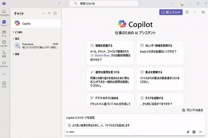
Task: Open title bar settings ellipsis
Action: 173,3
